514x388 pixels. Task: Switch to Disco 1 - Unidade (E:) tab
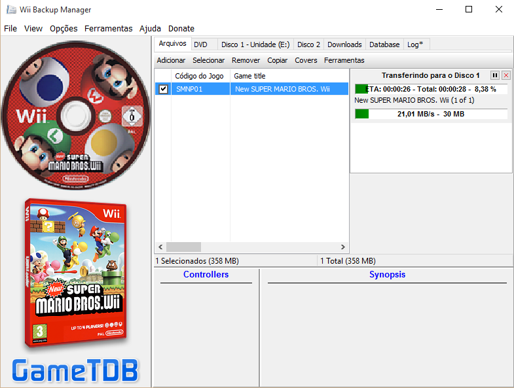coord(255,44)
